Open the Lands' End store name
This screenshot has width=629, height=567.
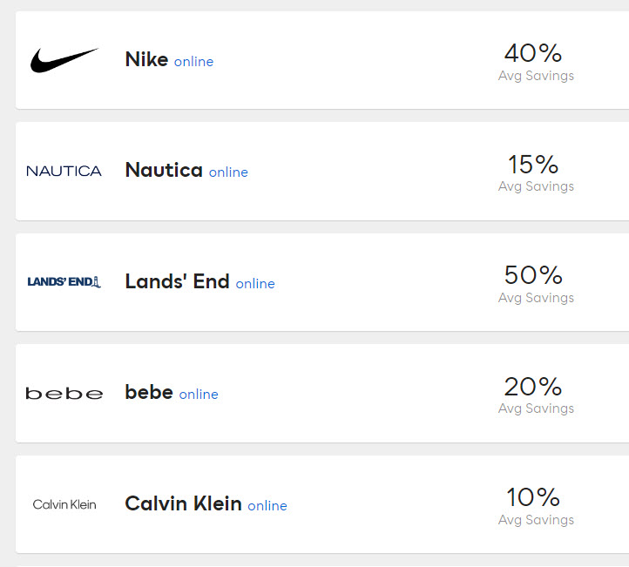(177, 281)
